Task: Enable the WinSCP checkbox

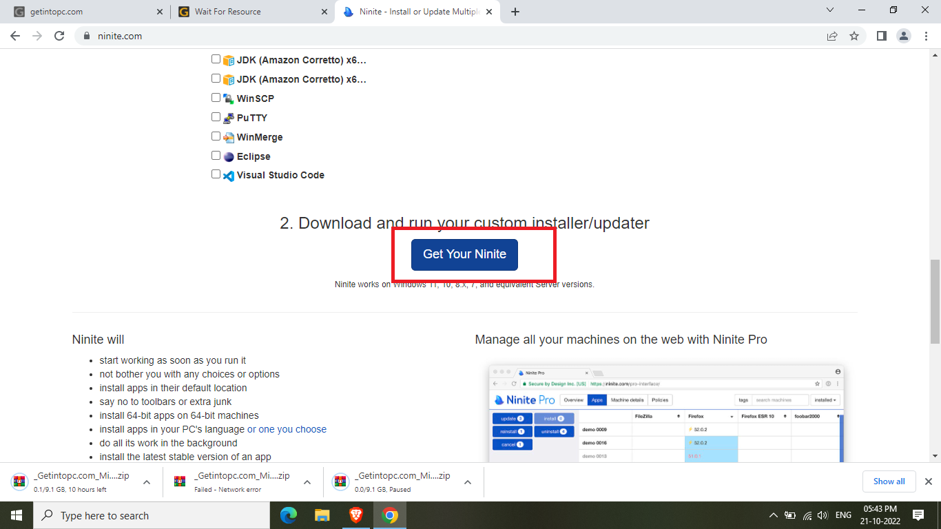Action: pyautogui.click(x=216, y=98)
